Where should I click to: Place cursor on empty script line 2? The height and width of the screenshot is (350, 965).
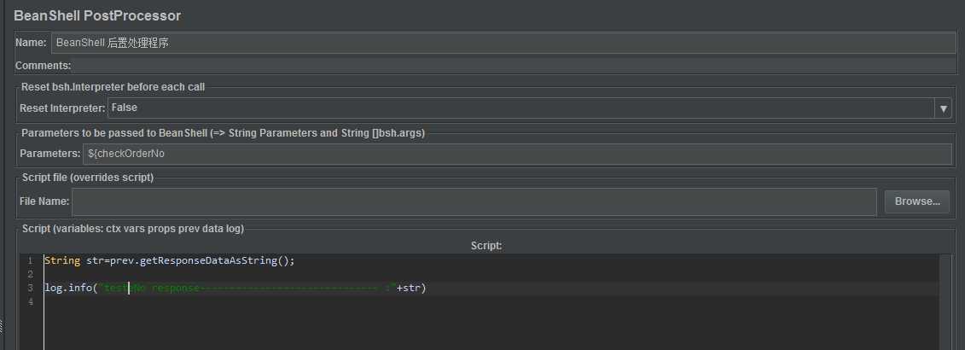coord(256,274)
